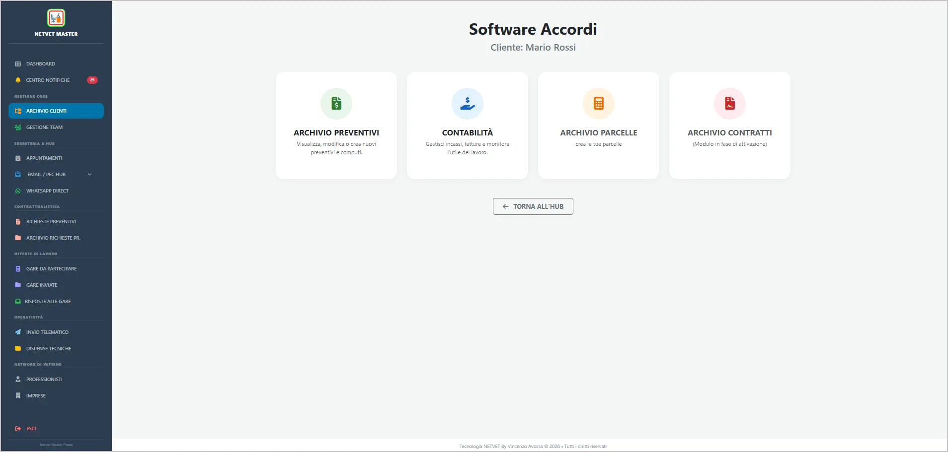Screen dimensions: 948x452
Task: Click the WhatsApp Direct label
Action: (48, 191)
